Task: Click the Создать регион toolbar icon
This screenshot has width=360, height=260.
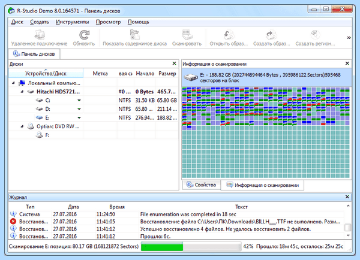Action: [315, 35]
